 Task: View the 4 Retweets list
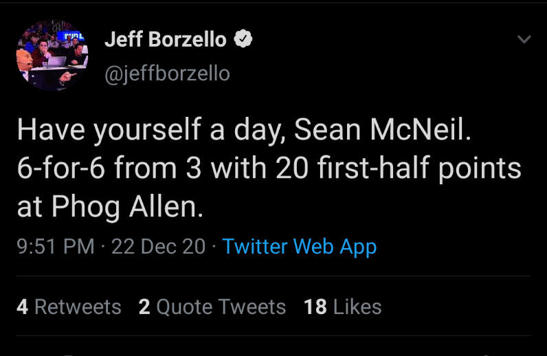click(69, 307)
